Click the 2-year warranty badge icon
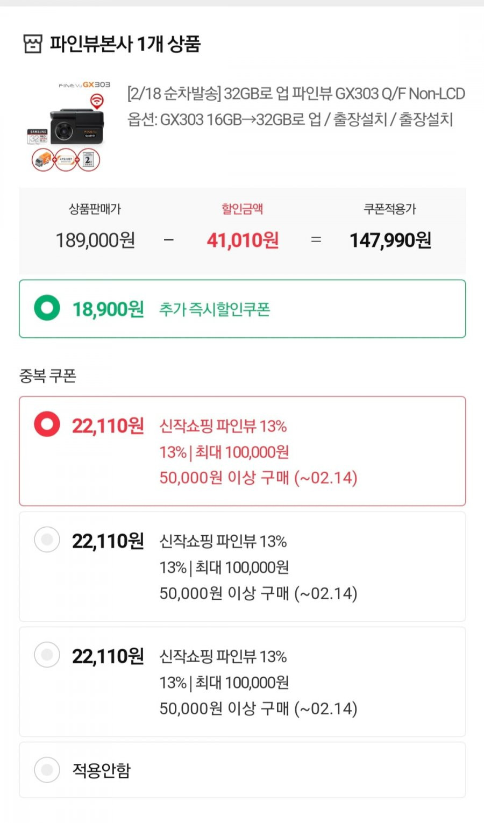484x823 pixels. click(x=88, y=160)
